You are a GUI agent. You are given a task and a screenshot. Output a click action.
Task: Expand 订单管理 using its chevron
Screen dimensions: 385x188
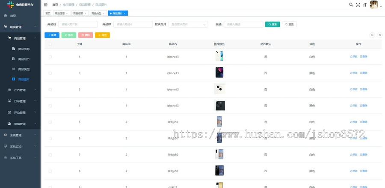[35, 101]
